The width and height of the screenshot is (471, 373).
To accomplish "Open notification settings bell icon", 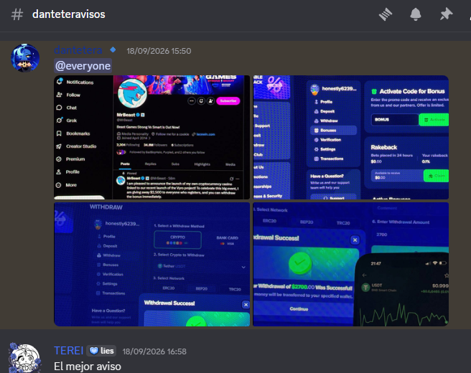I will (x=416, y=14).
